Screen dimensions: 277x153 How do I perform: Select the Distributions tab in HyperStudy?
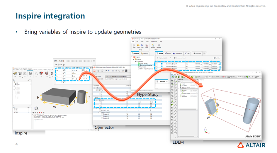pos(178,53)
